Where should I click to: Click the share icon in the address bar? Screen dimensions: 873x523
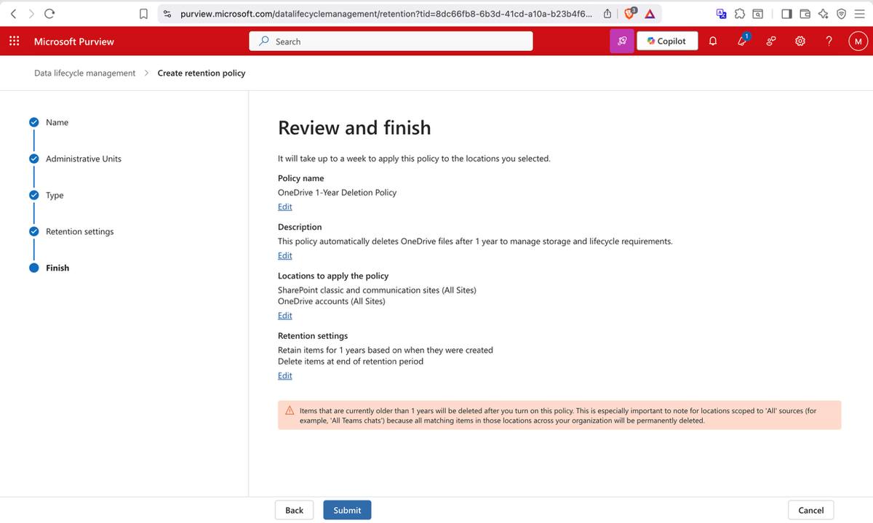click(x=607, y=13)
